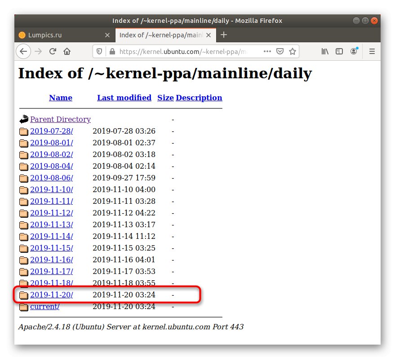This screenshot has width=395, height=359.
Task: Bookmark this page with star icon
Action: 293,51
